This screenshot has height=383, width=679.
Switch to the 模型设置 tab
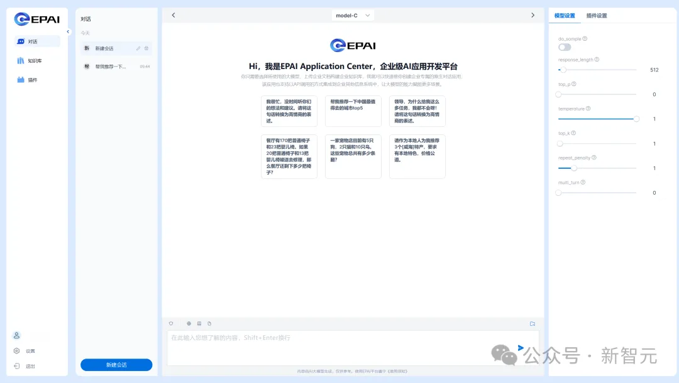(564, 16)
